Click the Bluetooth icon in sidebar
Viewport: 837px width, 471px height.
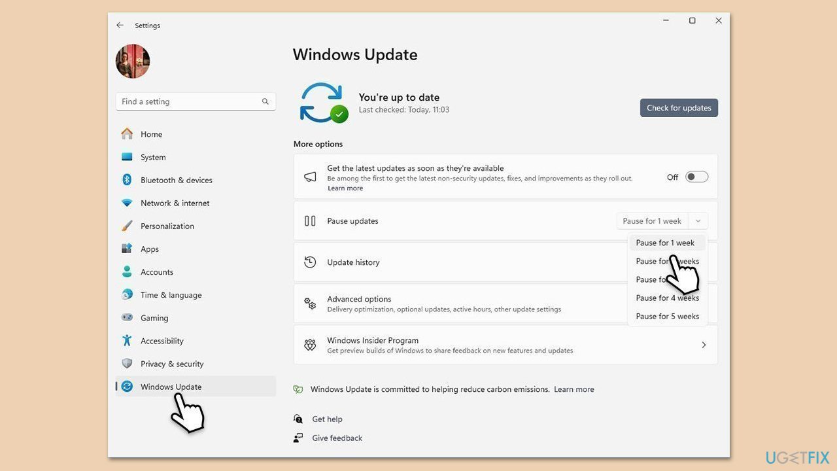click(x=127, y=180)
